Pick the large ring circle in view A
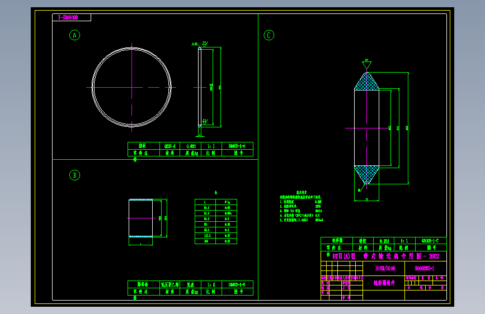Screen dimensions: 485x314 [x=132, y=87]
